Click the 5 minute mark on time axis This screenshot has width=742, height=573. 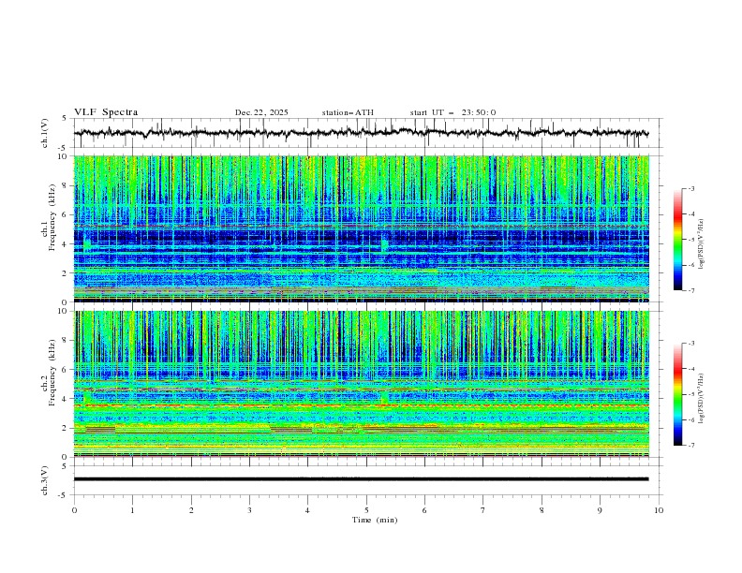click(366, 509)
